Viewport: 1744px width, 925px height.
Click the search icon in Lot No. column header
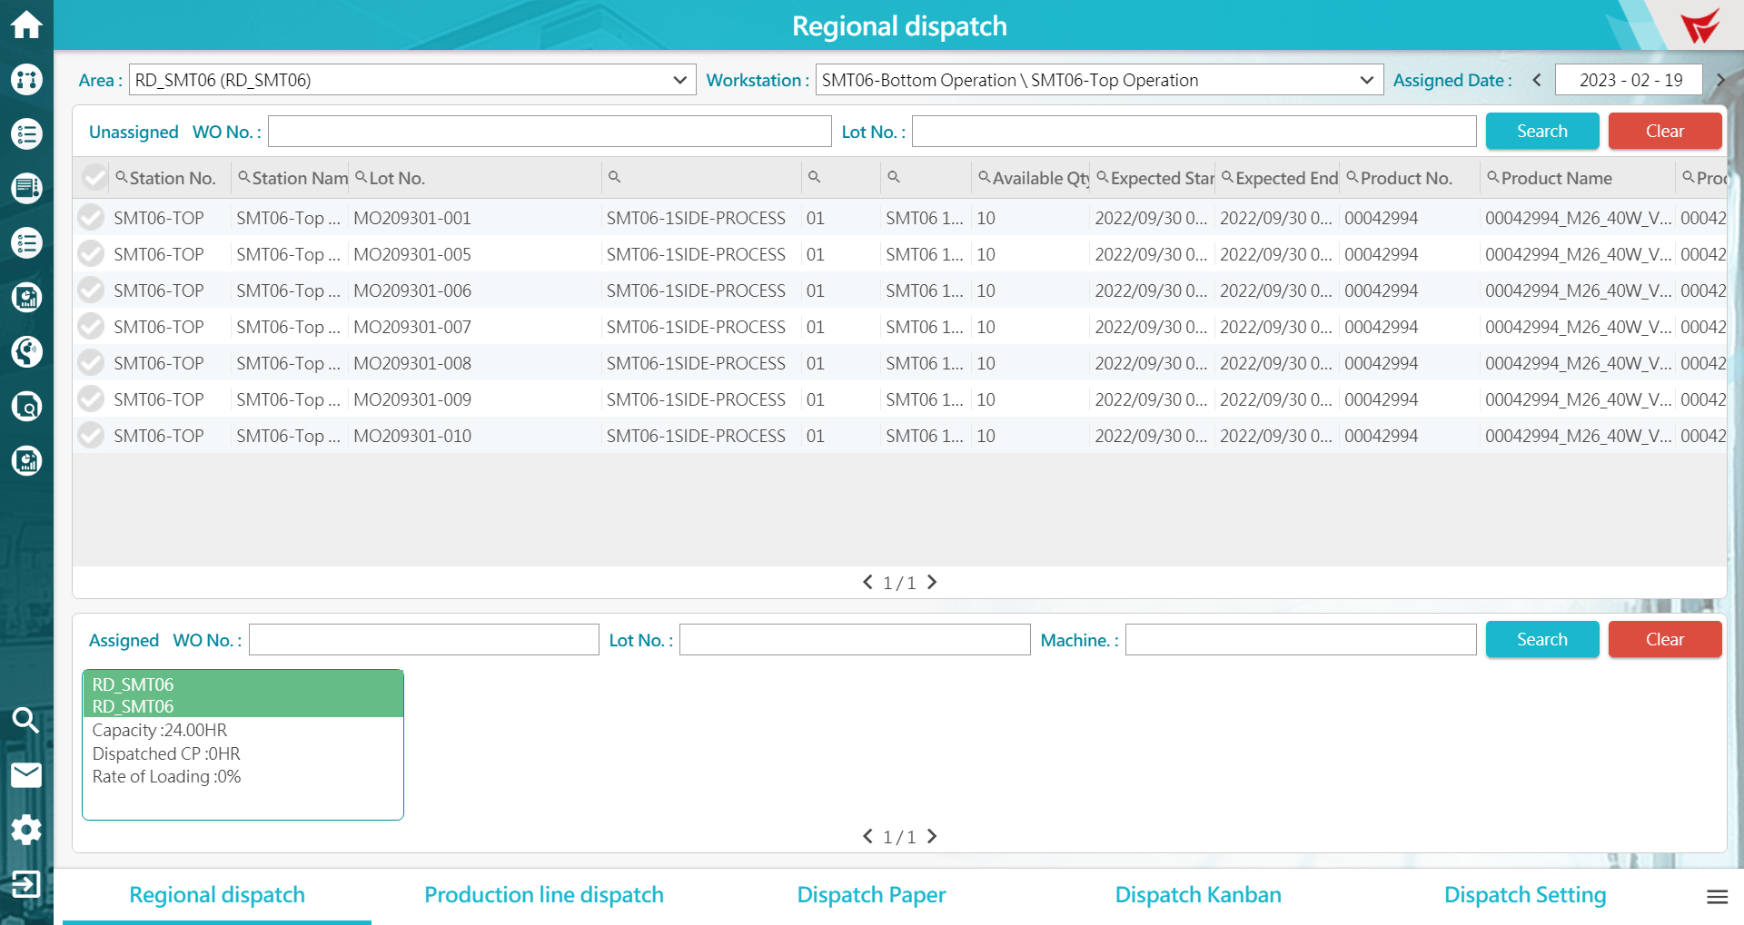pos(361,178)
